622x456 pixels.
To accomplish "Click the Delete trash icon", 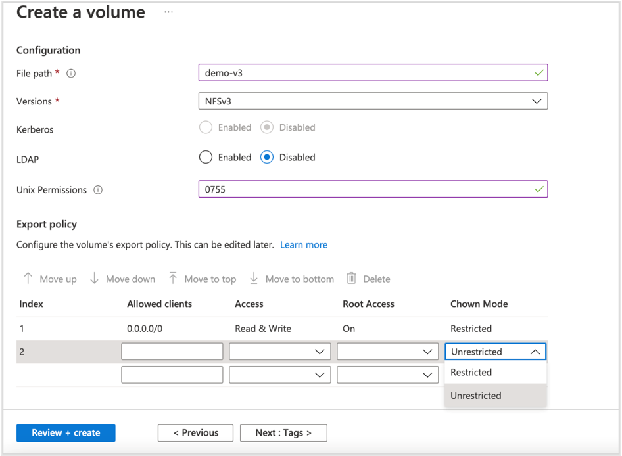I will 352,279.
